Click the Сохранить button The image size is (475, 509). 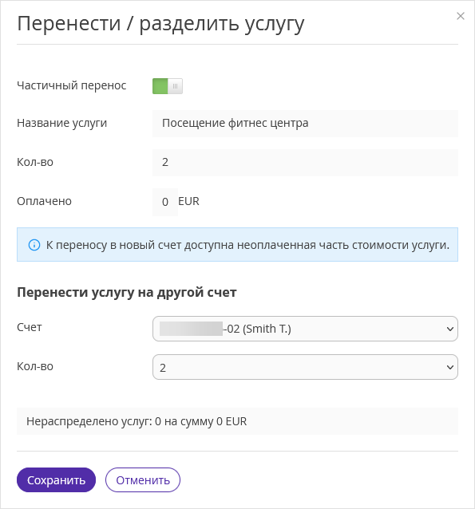click(x=56, y=479)
